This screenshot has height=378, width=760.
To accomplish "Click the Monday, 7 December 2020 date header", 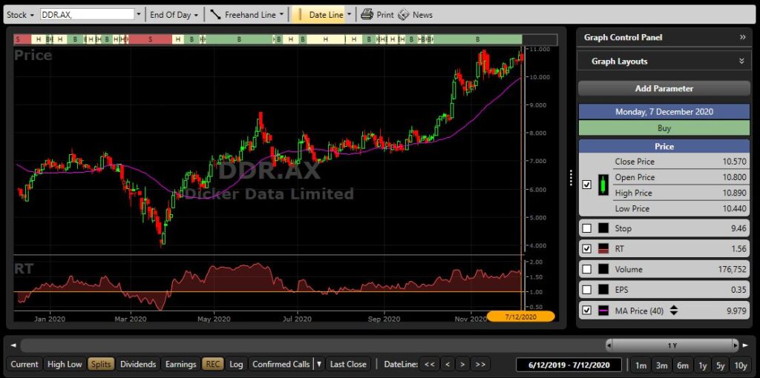I will tap(664, 112).
